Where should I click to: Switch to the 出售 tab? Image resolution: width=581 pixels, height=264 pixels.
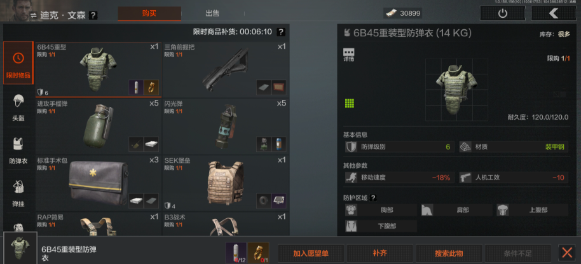212,14
